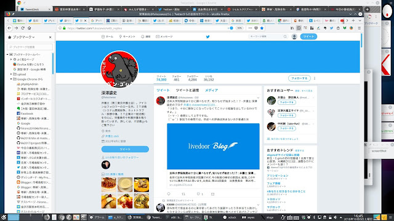Click the bookmark search field in sidebar
The height and width of the screenshot is (221, 394).
tap(30, 47)
